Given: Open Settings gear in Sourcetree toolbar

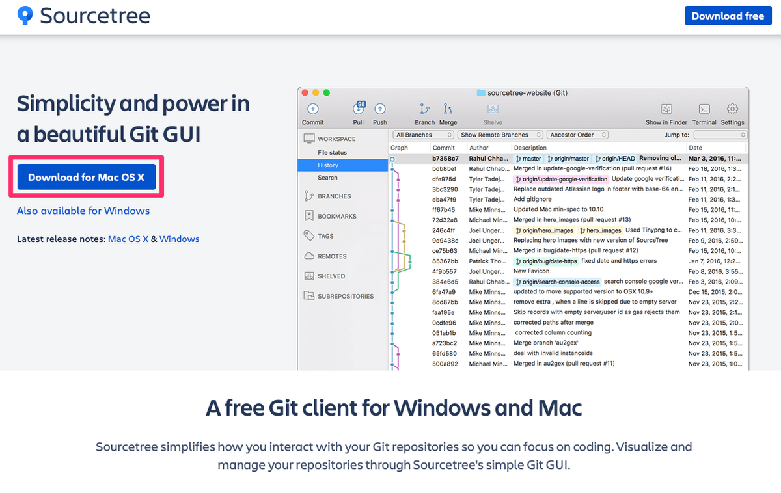Looking at the screenshot, I should (733, 109).
